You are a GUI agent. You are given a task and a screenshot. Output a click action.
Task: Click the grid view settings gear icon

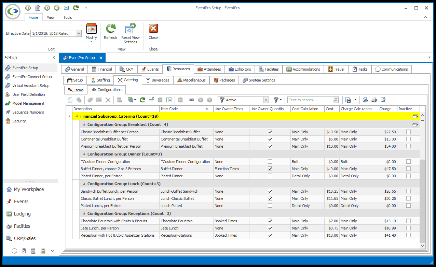pos(365,100)
